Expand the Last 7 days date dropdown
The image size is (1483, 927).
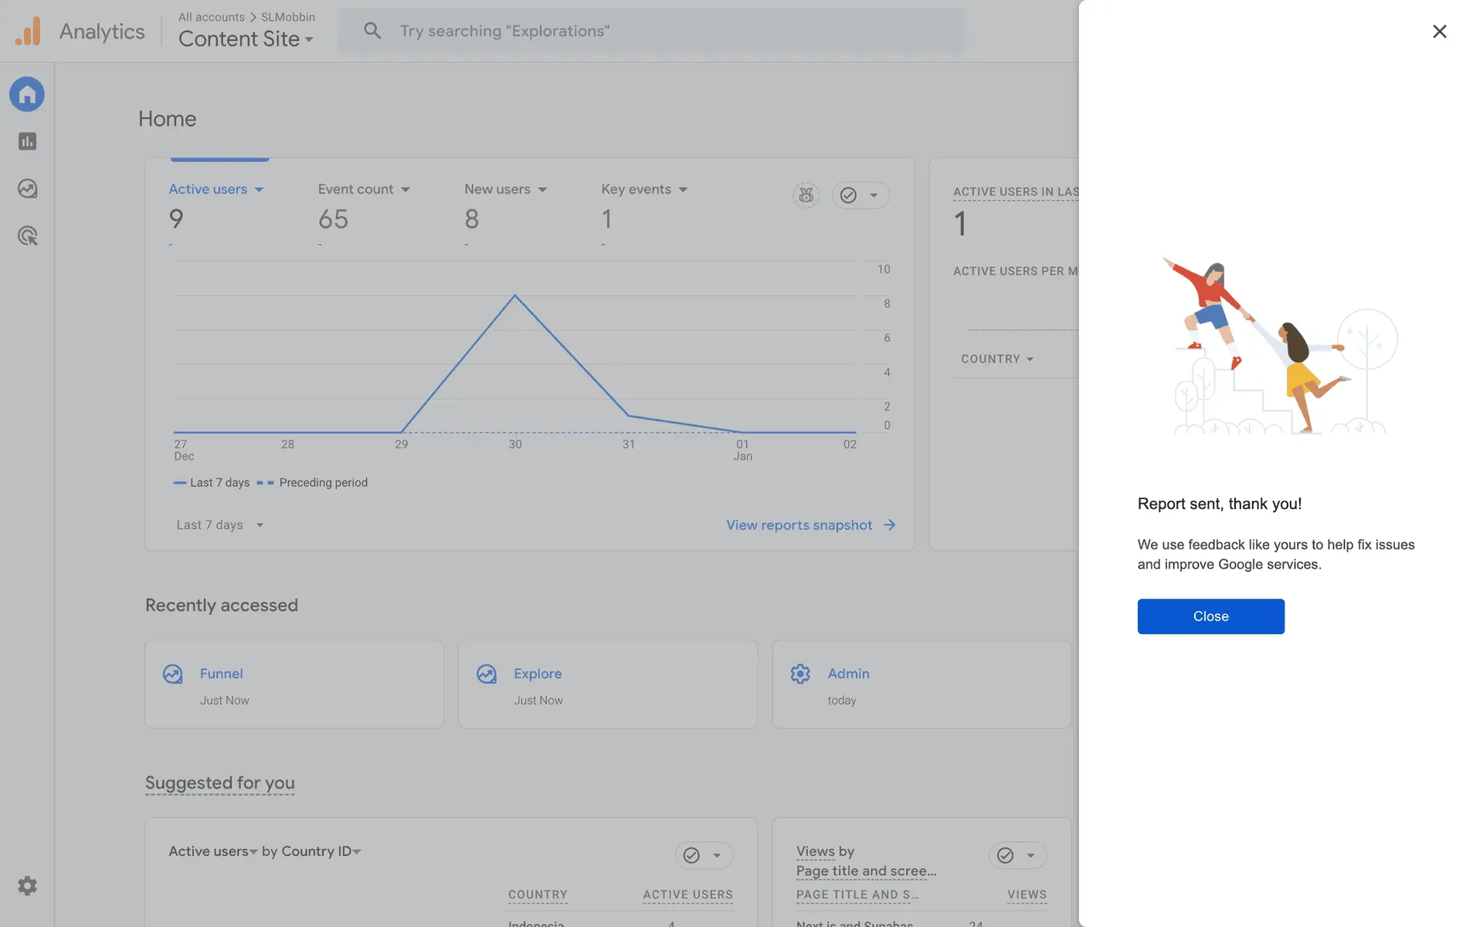(x=220, y=525)
